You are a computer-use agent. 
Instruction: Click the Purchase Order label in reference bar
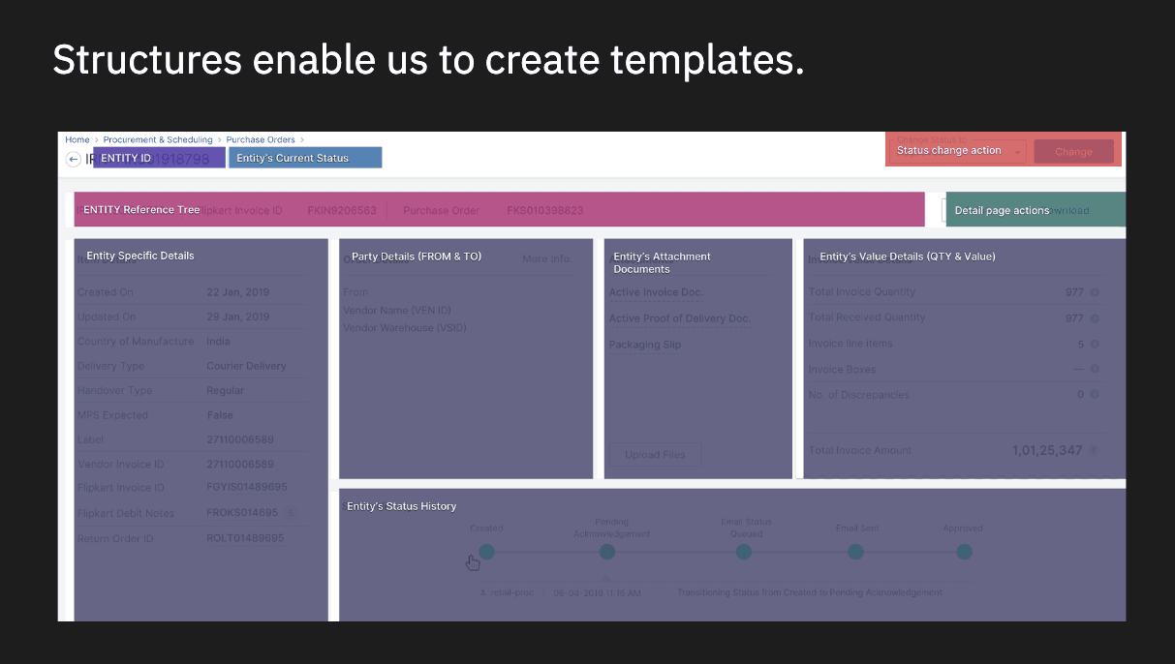442,210
